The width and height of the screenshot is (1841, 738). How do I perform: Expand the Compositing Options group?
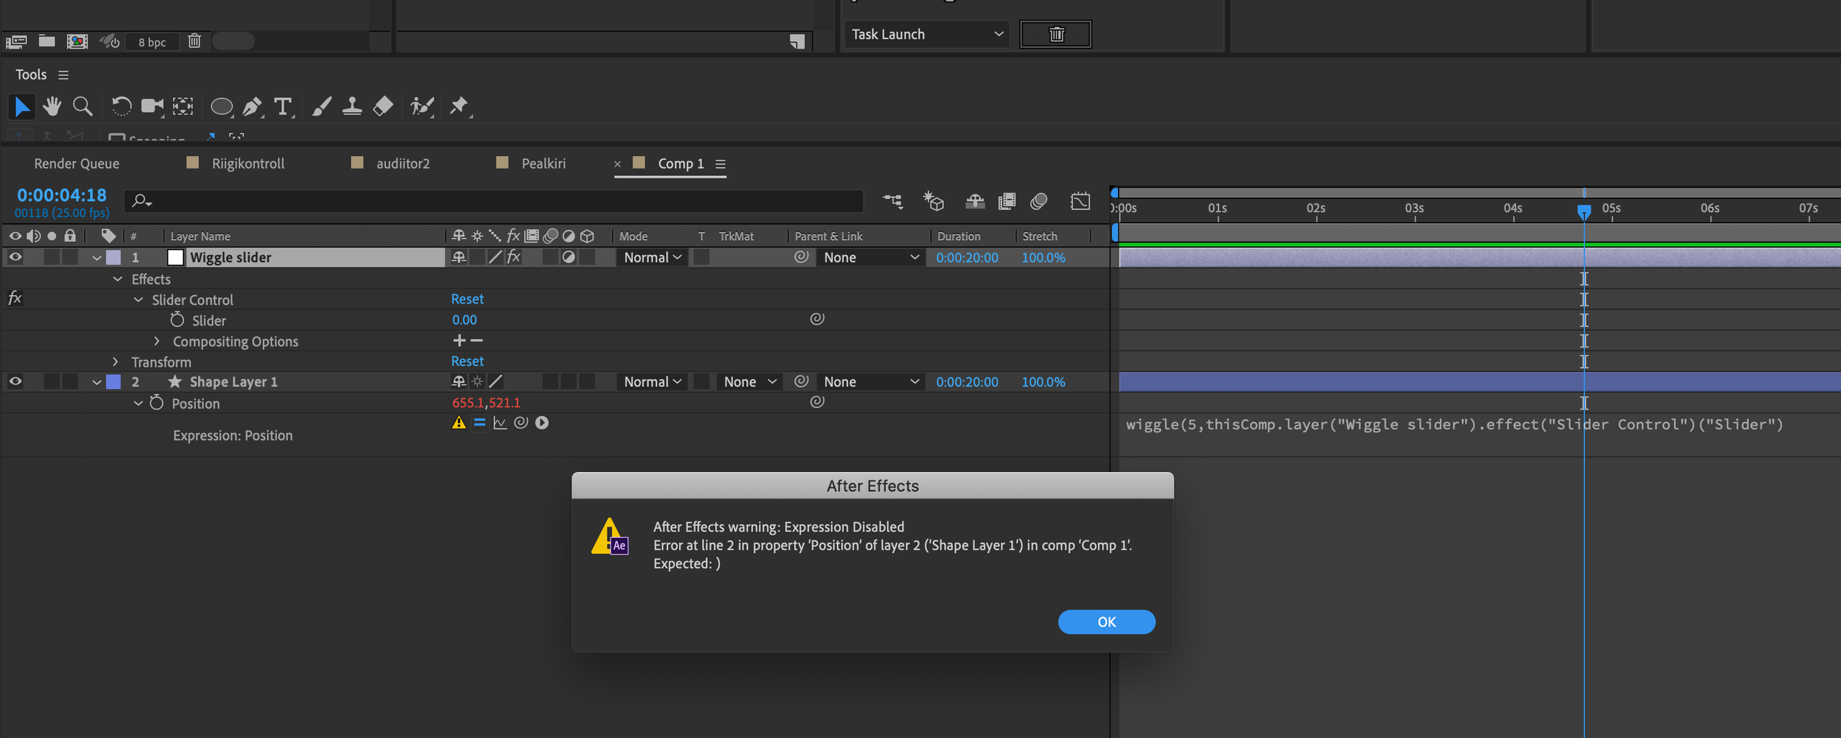click(x=157, y=341)
